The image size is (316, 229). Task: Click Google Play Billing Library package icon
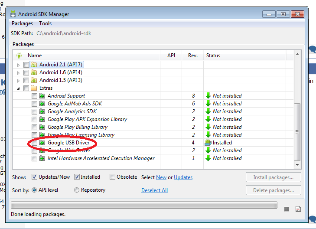pos(42,127)
